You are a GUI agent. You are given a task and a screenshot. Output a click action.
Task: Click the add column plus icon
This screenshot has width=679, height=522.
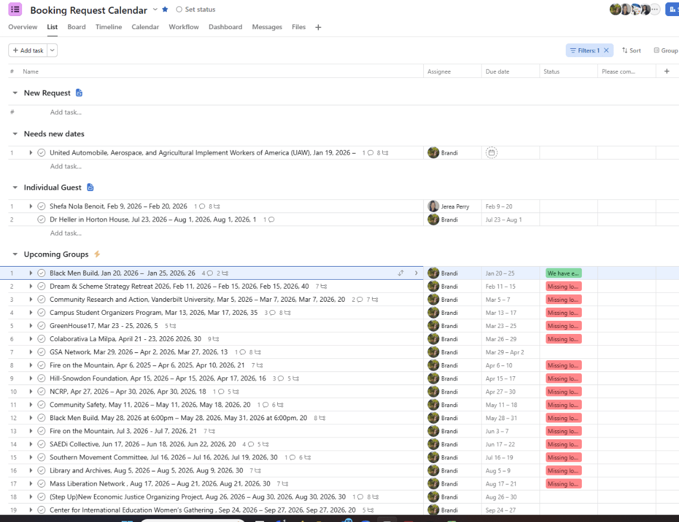click(667, 71)
